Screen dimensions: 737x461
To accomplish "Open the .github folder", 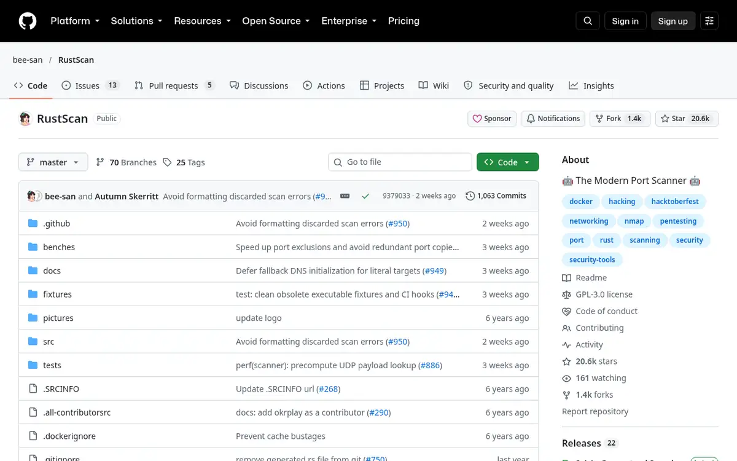I will pyautogui.click(x=57, y=224).
